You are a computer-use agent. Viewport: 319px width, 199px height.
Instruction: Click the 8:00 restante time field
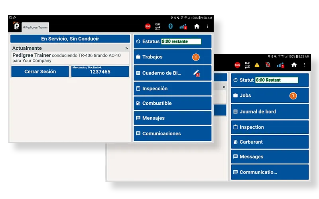click(x=181, y=41)
